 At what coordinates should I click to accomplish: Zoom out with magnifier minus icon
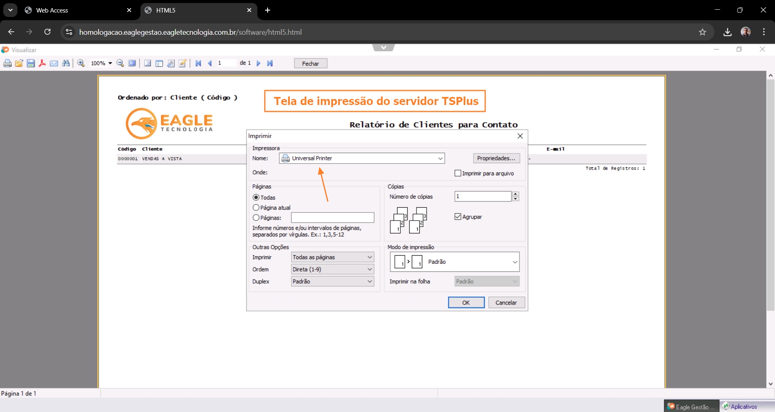point(120,63)
